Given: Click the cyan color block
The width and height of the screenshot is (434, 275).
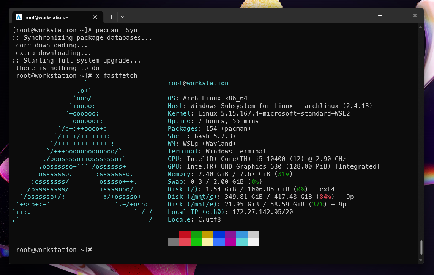Looking at the screenshot, I should pyautogui.click(x=241, y=242).
